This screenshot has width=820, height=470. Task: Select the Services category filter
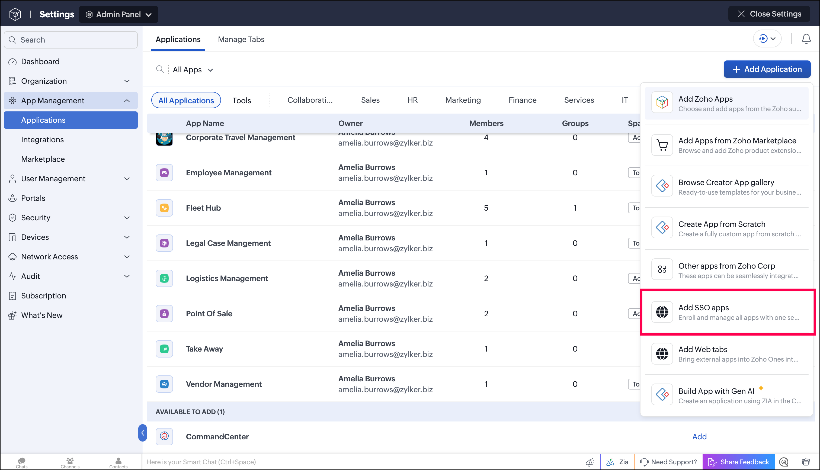579,100
